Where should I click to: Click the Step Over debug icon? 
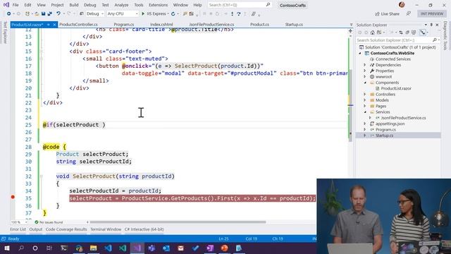click(x=238, y=14)
